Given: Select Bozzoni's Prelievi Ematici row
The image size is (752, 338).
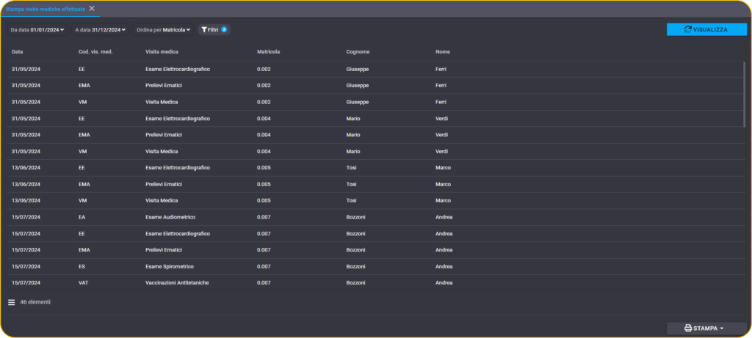Looking at the screenshot, I should 375,250.
